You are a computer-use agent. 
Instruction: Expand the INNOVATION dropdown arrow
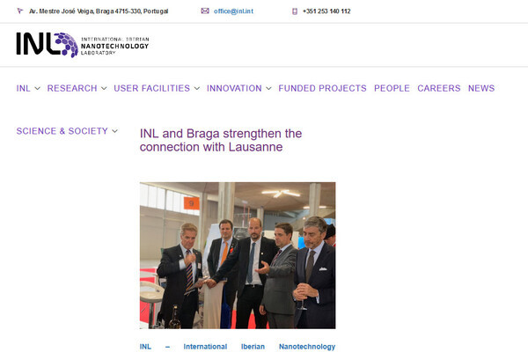tap(268, 88)
